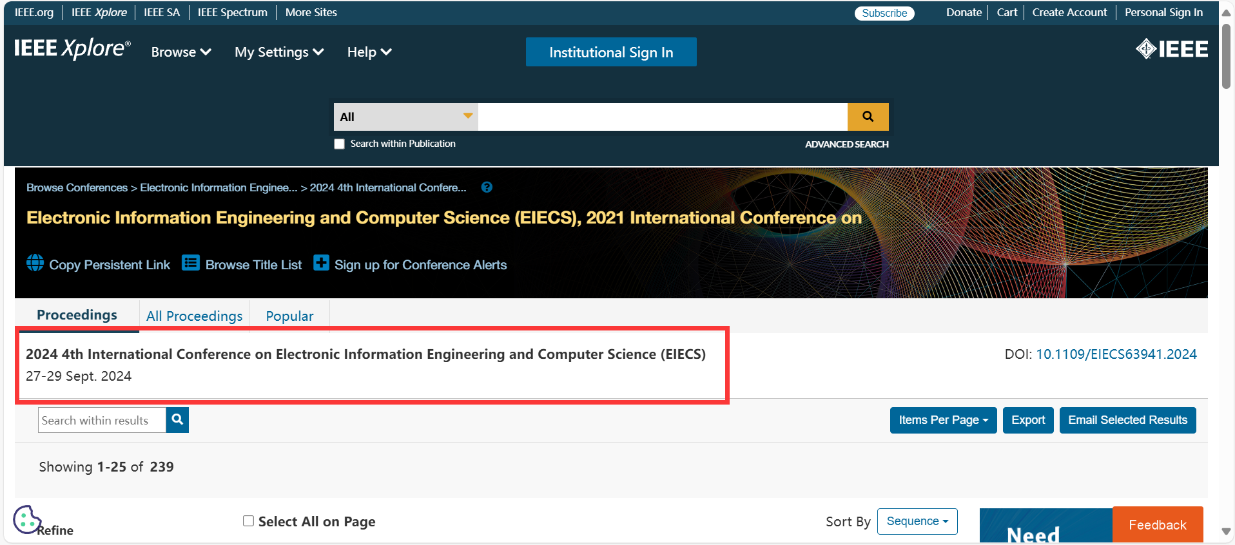The height and width of the screenshot is (545, 1235).
Task: Open More Sites menu
Action: coord(311,12)
